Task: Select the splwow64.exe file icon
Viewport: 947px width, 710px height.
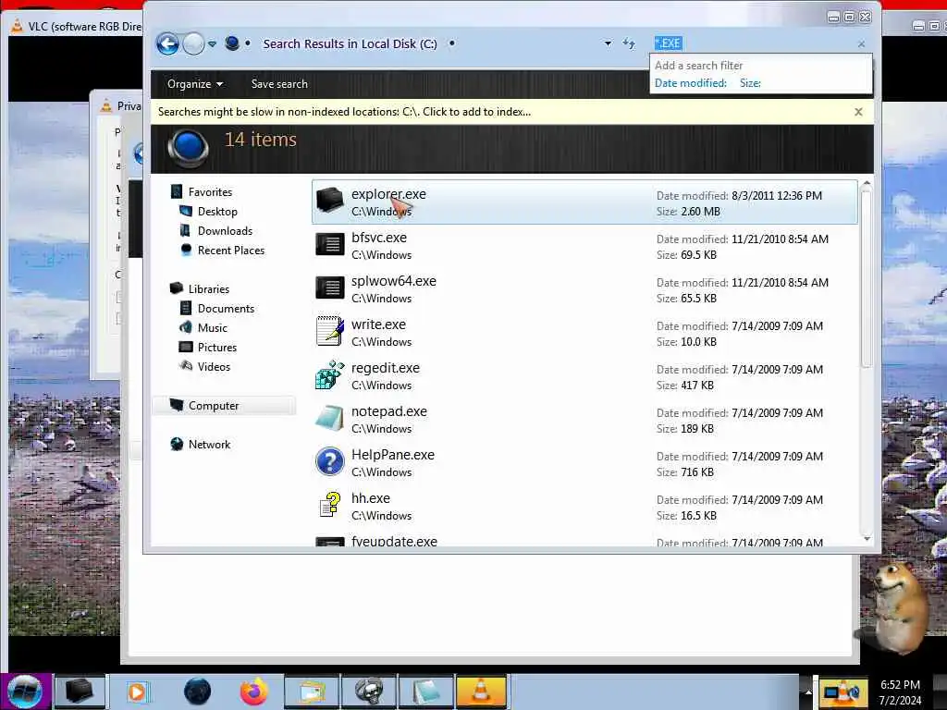Action: click(330, 288)
